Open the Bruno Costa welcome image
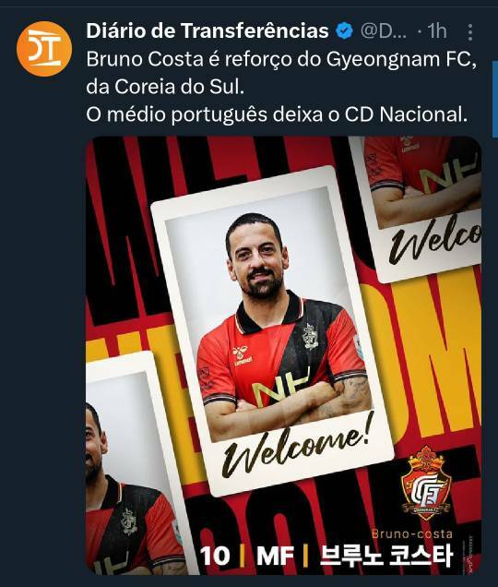Screen dimensions: 498x587 click(x=284, y=355)
